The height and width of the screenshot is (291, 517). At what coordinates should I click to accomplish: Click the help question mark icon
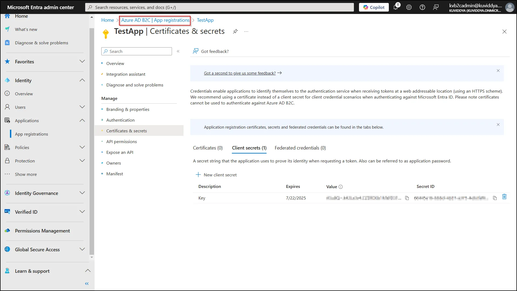pos(422,7)
